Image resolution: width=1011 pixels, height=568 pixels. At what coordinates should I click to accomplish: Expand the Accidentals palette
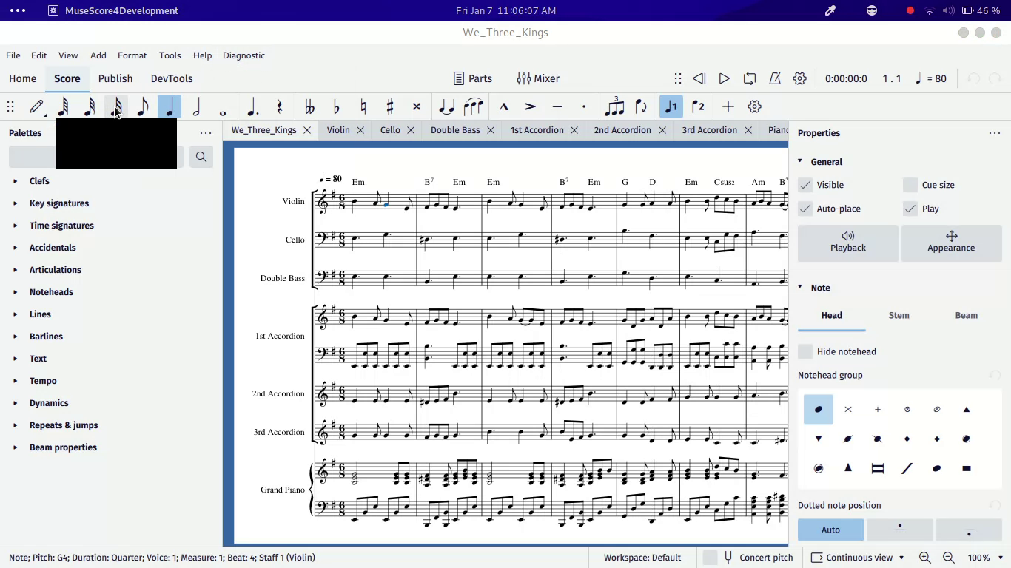point(15,248)
